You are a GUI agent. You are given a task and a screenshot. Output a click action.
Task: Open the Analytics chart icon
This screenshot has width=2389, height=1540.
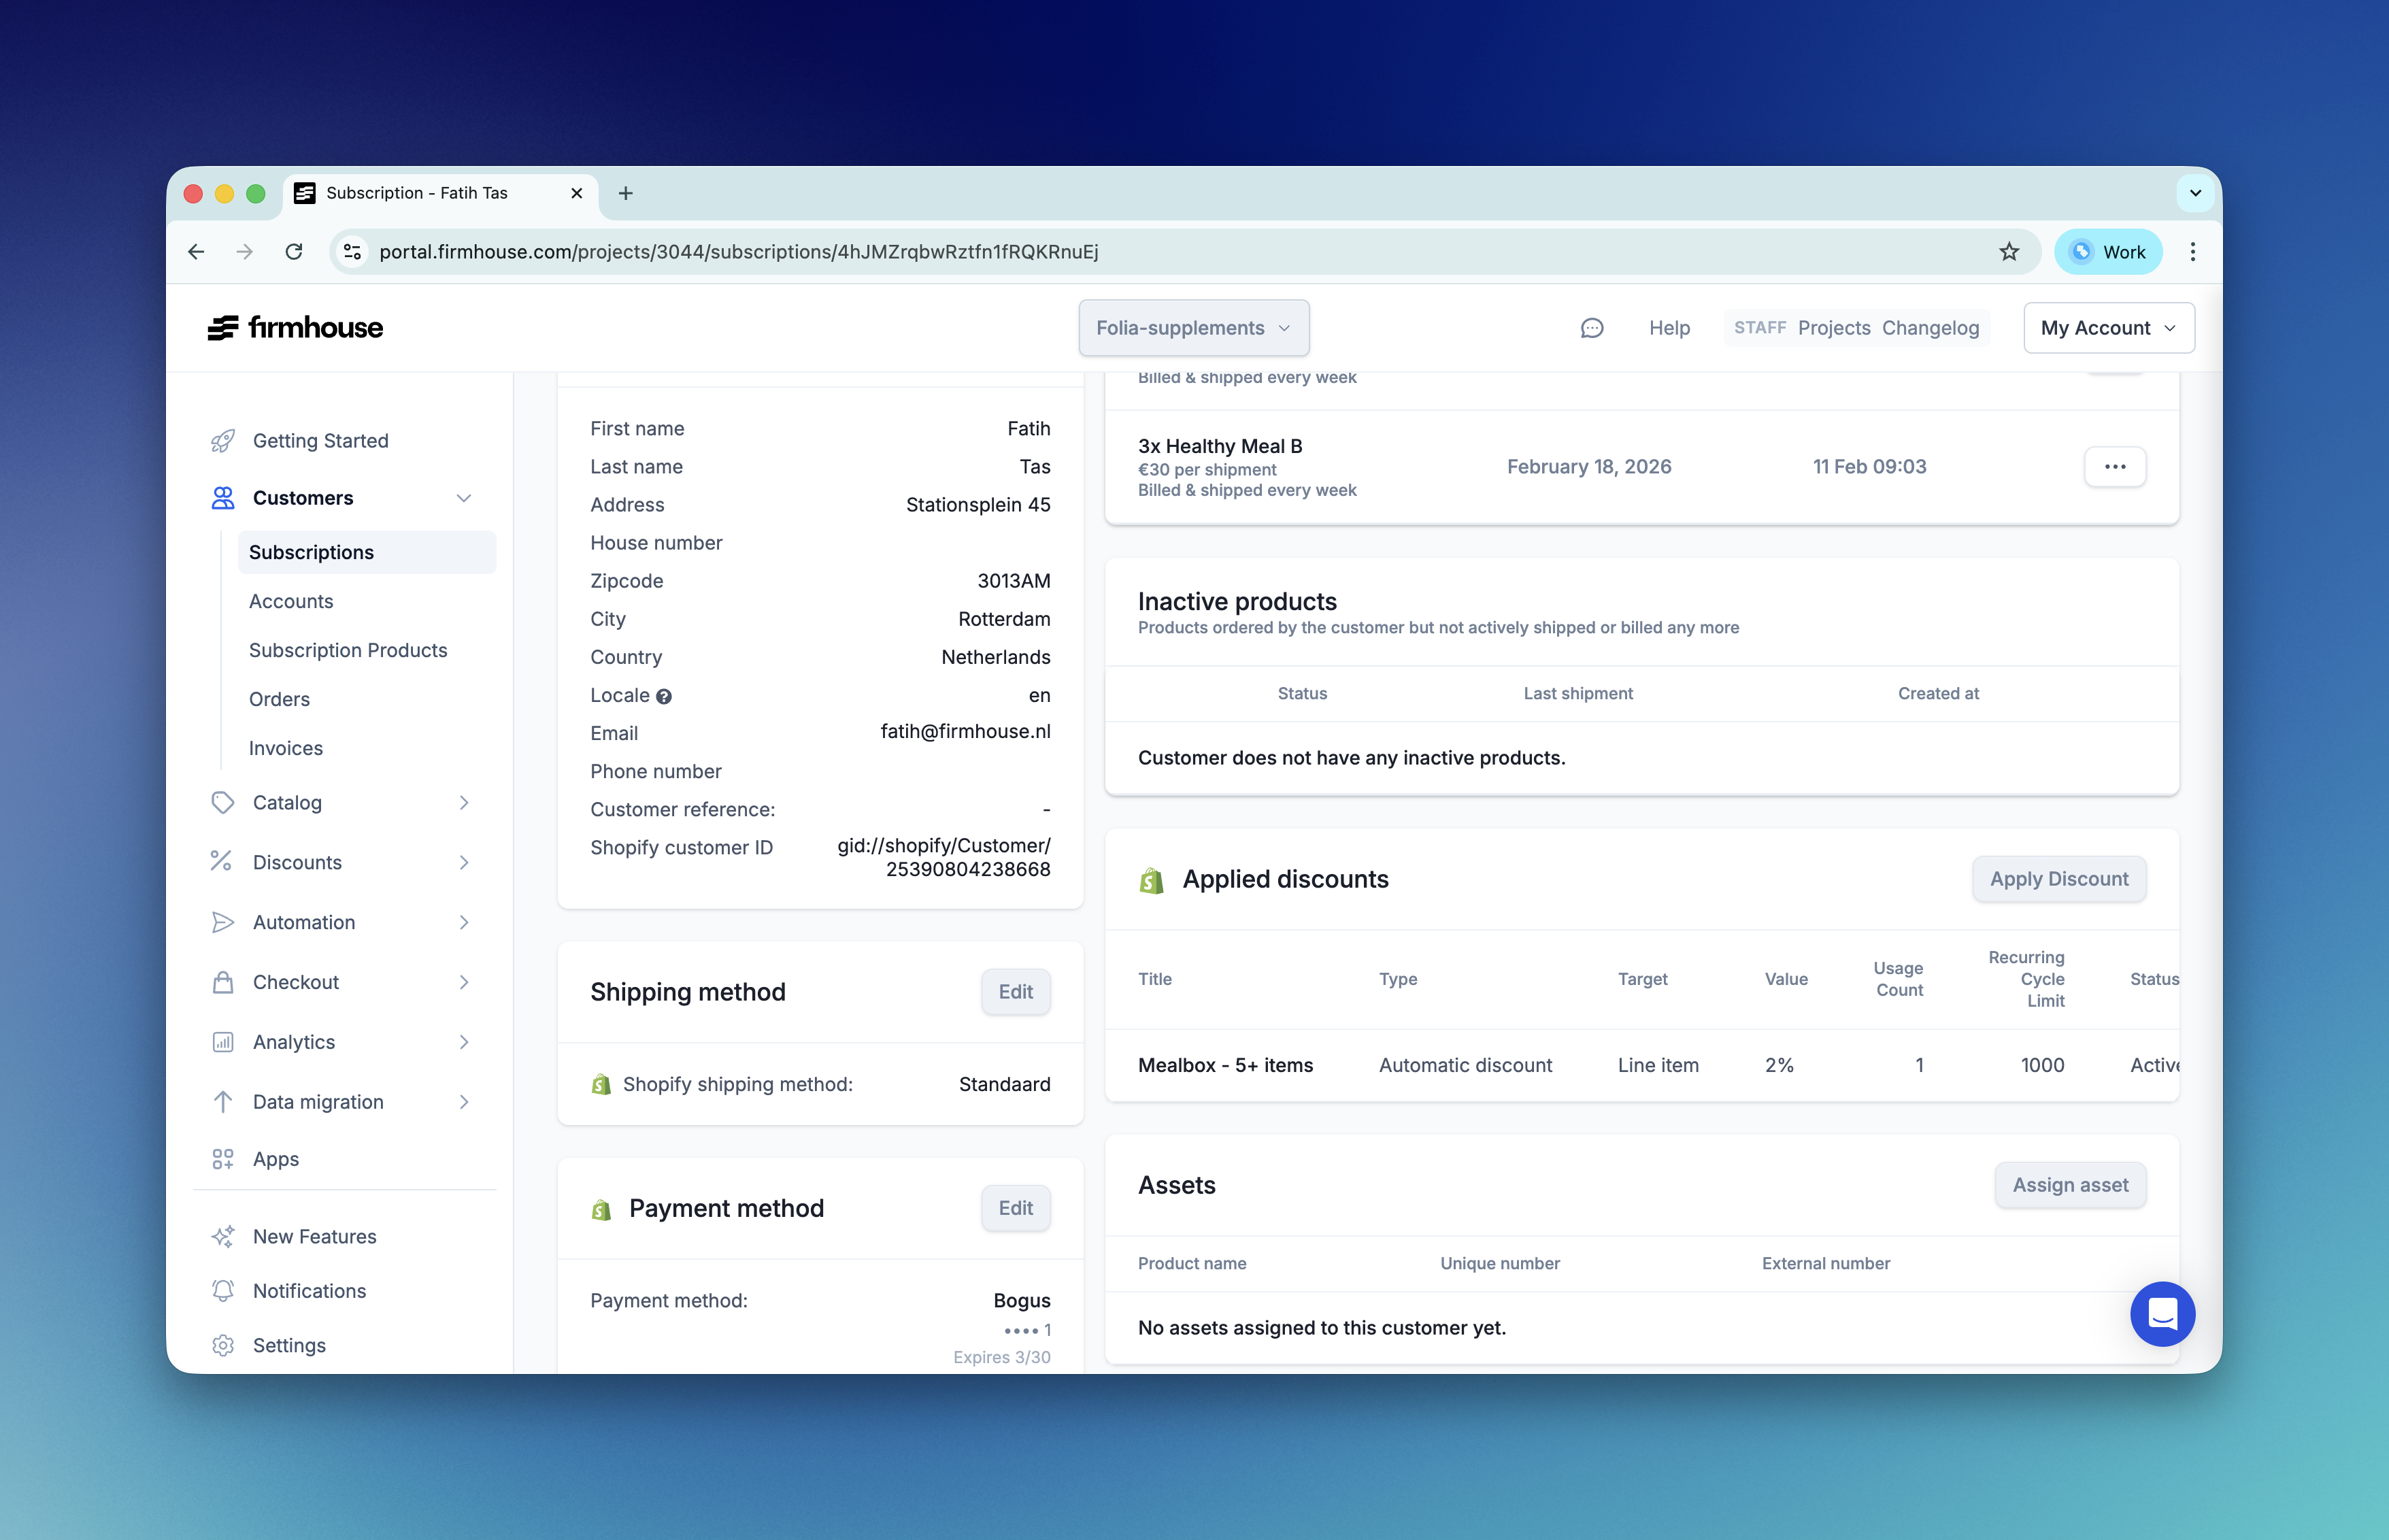pyautogui.click(x=223, y=1042)
